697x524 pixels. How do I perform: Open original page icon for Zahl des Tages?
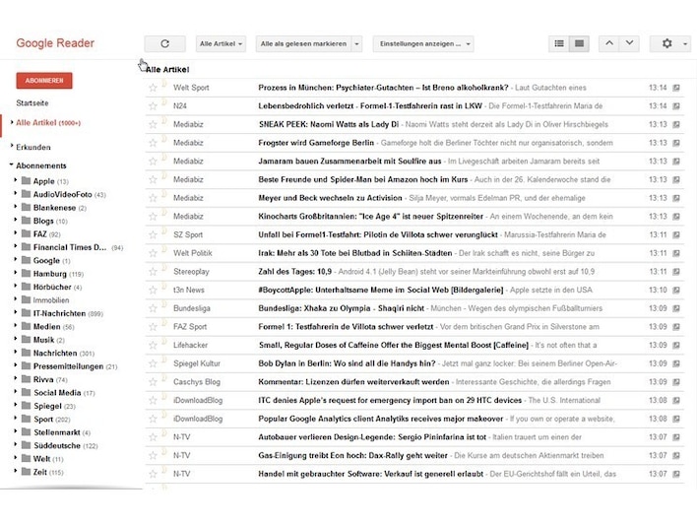676,271
